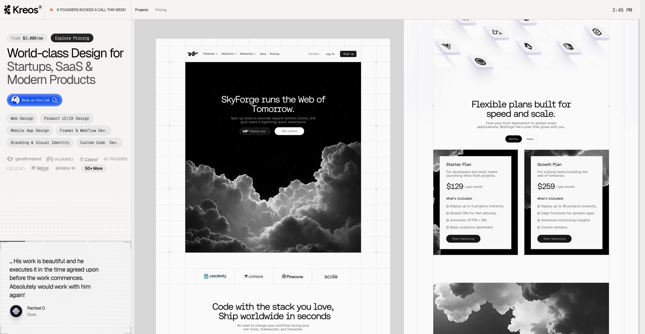Screen dimensions: 645x334
Task: Go to Pricing in top navigation
Action: point(161,10)
